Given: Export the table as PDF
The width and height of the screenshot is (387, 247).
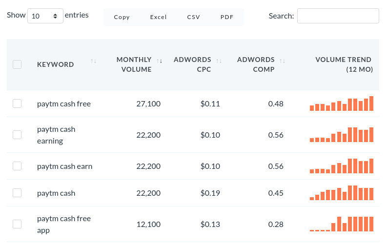Looking at the screenshot, I should coord(227,17).
